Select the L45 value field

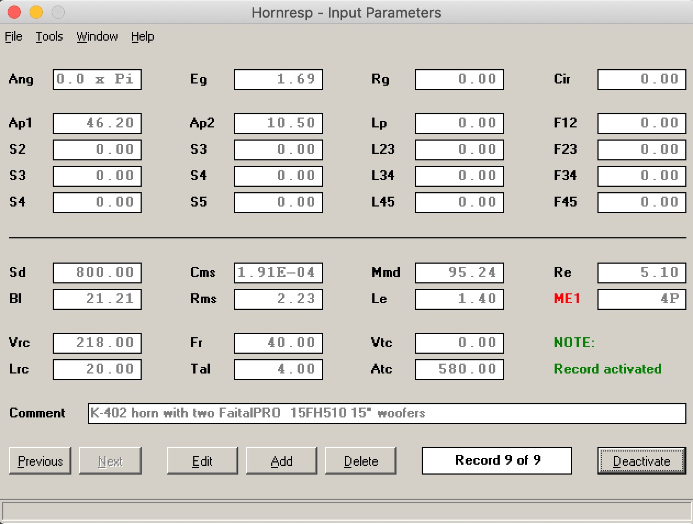pos(460,202)
